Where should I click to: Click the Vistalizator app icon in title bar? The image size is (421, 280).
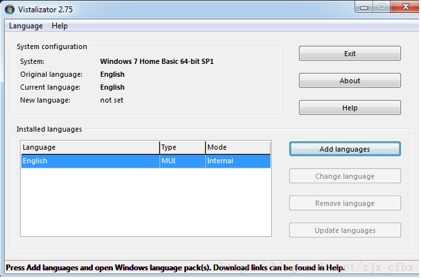[x=10, y=10]
